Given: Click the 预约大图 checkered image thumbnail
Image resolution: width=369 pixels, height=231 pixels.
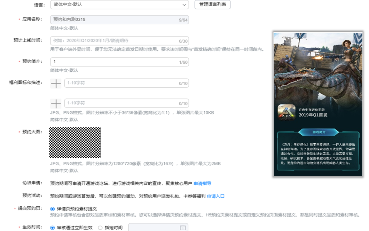Looking at the screenshot, I should click(x=75, y=143).
